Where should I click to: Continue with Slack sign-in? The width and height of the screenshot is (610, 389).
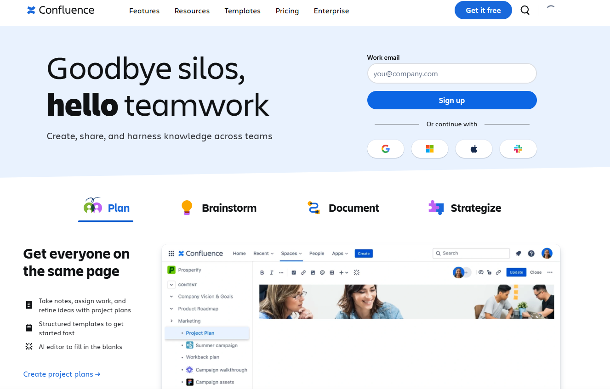518,149
